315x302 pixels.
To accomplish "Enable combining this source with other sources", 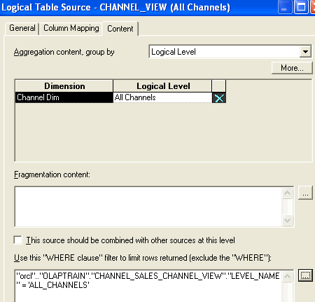I will click(x=18, y=240).
